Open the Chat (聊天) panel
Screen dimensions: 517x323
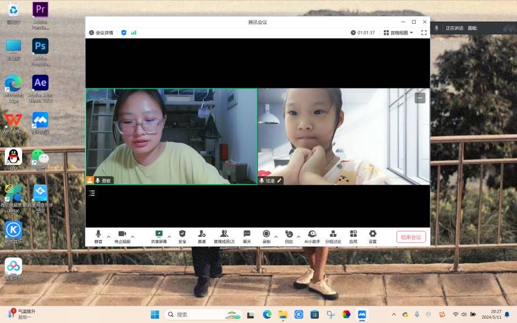[247, 236]
